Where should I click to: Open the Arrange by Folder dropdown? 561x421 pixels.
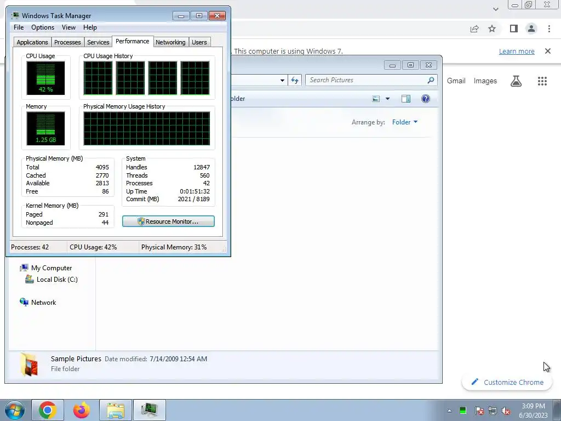[x=405, y=122]
